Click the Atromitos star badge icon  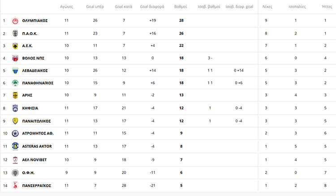click(15, 133)
